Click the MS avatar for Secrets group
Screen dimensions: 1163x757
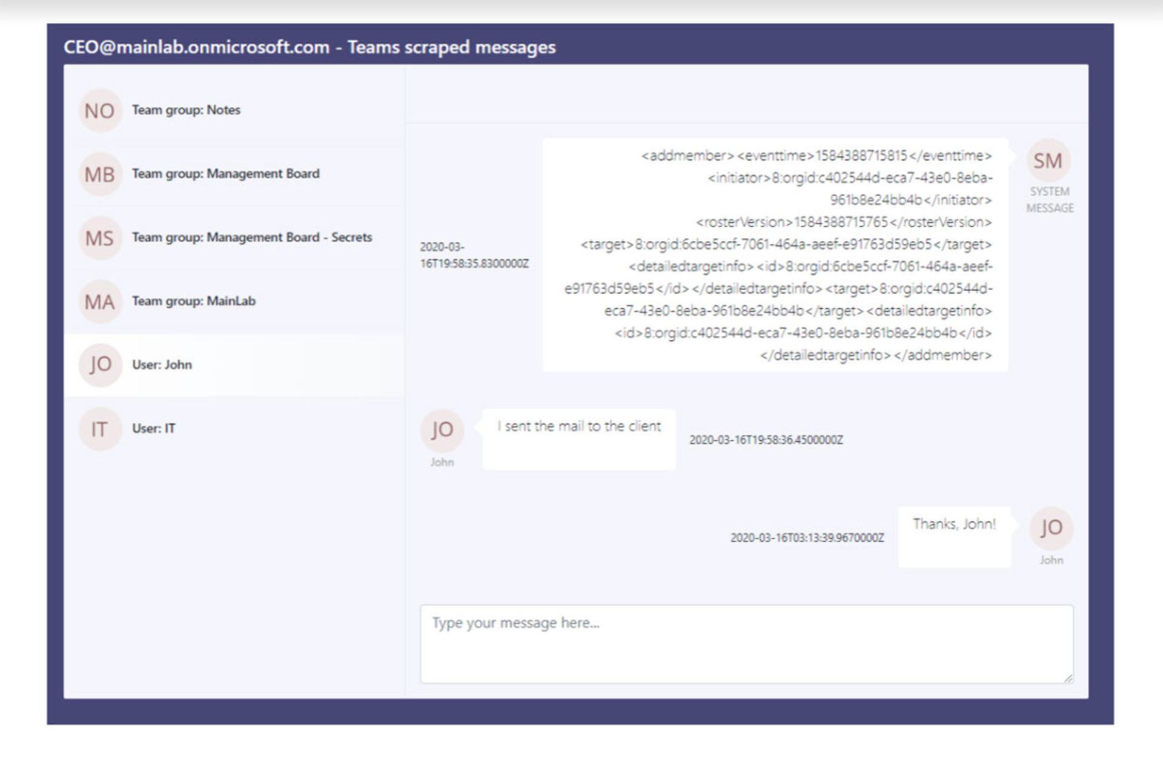[x=99, y=238]
